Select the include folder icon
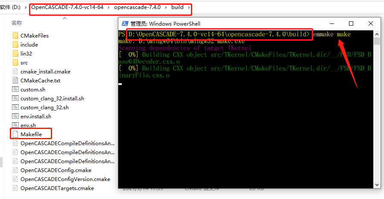The height and width of the screenshot is (199, 384). click(15, 44)
